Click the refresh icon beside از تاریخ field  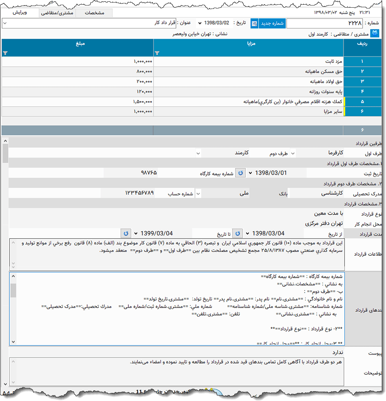[237, 233]
